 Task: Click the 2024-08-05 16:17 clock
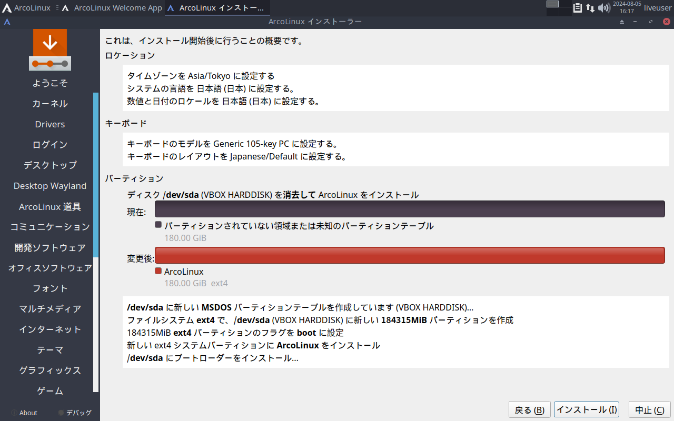click(x=627, y=8)
